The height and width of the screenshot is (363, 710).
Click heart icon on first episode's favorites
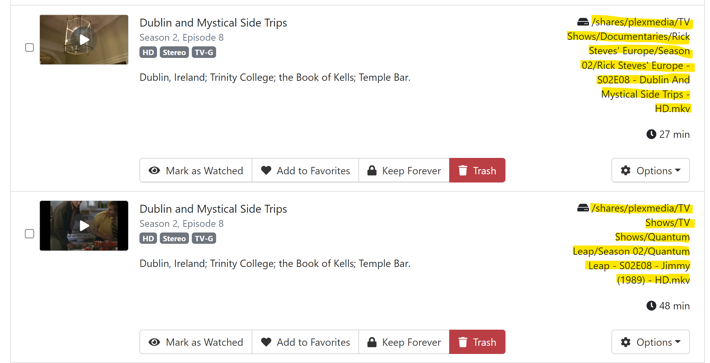(266, 170)
